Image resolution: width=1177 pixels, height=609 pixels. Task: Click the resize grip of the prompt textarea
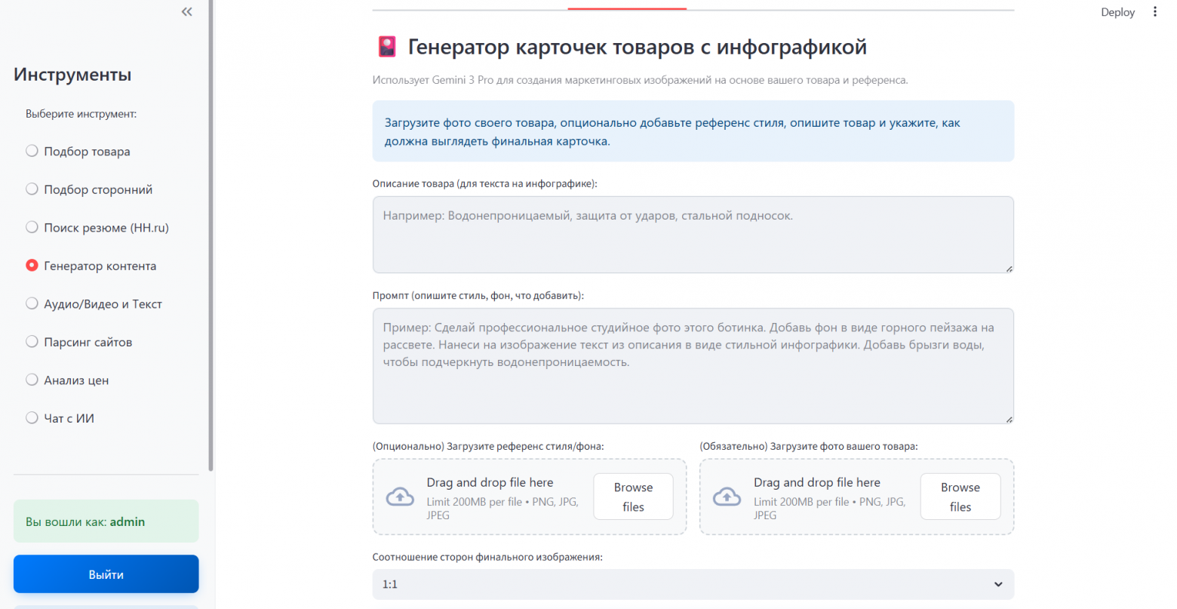click(1008, 419)
